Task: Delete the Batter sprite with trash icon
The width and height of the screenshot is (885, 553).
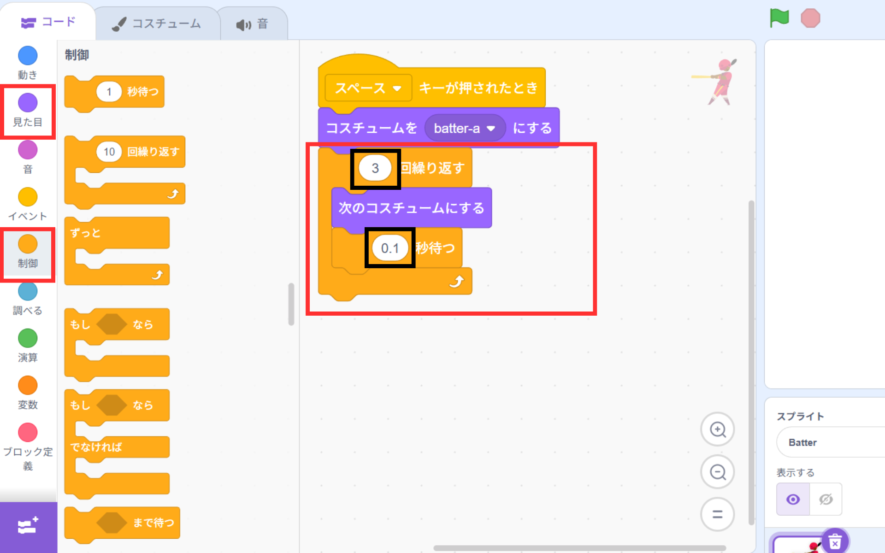Action: 835,542
